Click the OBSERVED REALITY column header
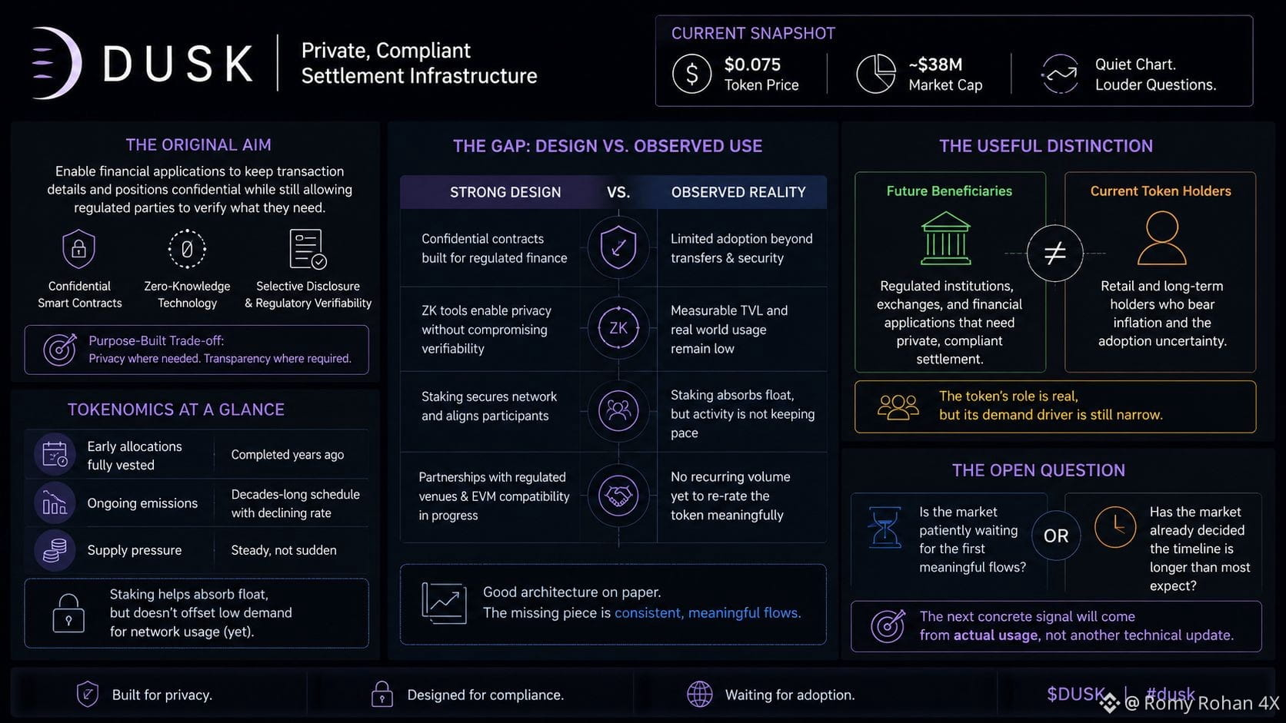The width and height of the screenshot is (1286, 723). pos(738,192)
